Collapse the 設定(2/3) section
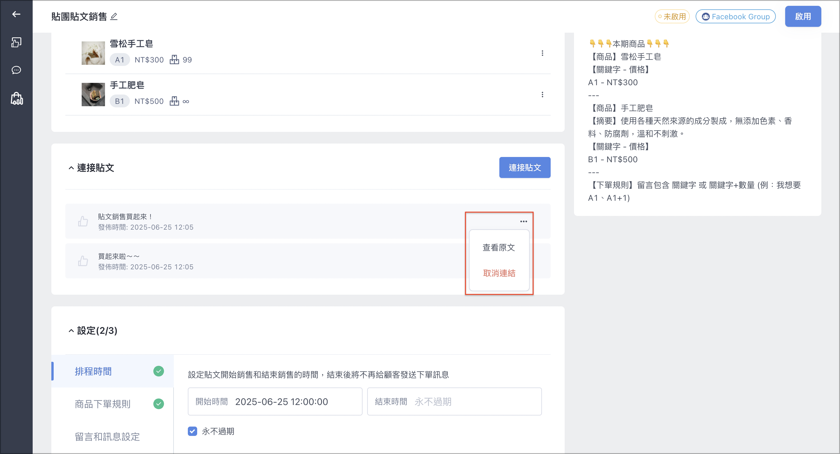 71,331
